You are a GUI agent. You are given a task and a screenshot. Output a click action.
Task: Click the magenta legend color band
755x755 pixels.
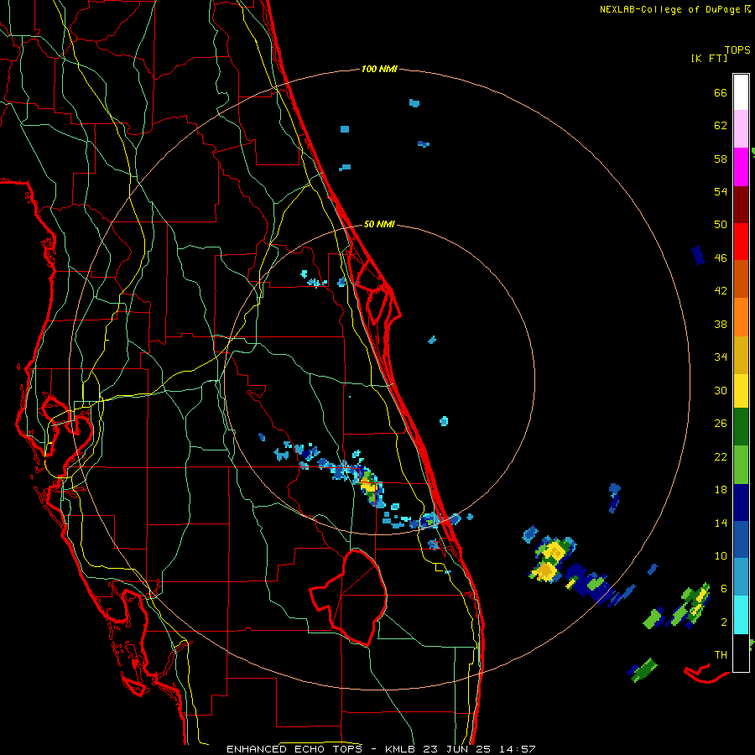741,167
